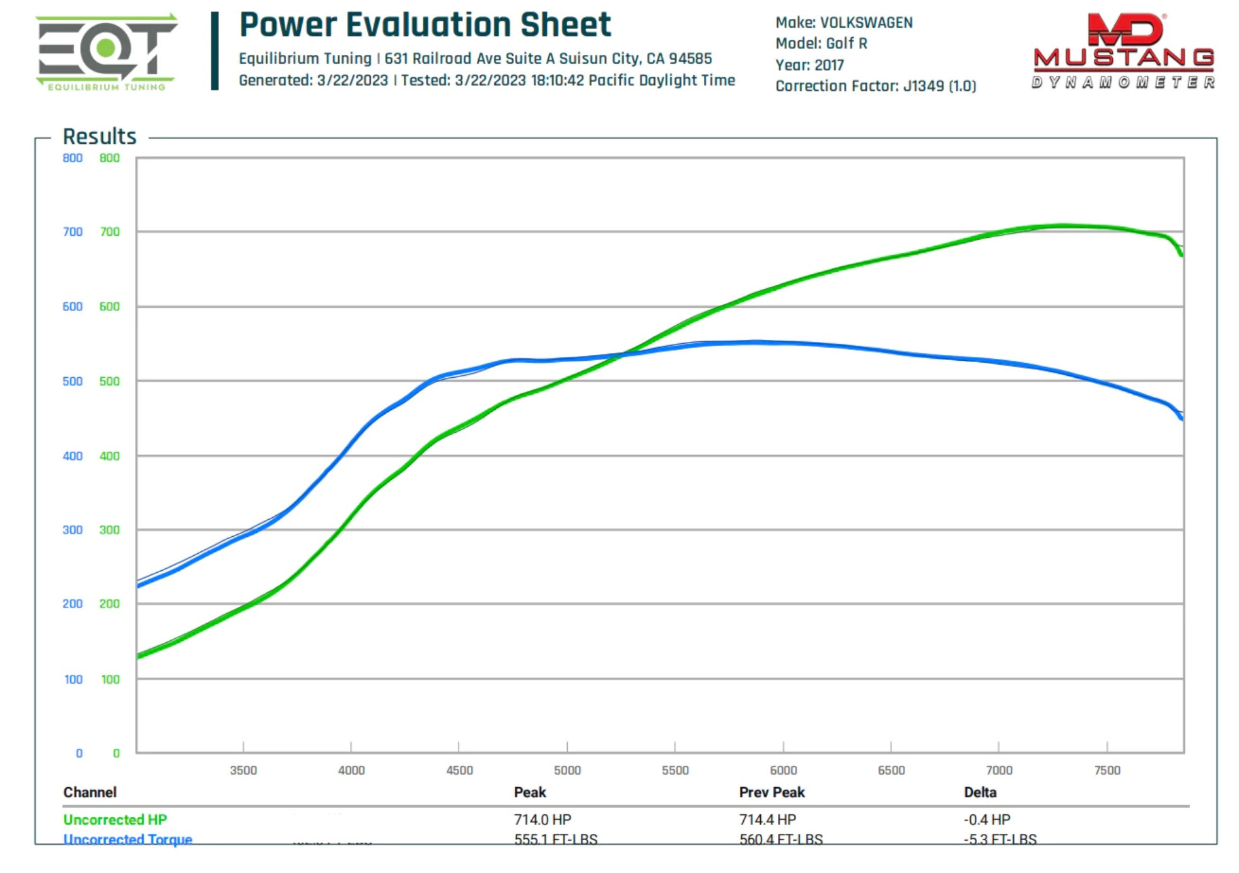Click the green 700 y-axis label
This screenshot has height=873, width=1239.
(x=110, y=232)
